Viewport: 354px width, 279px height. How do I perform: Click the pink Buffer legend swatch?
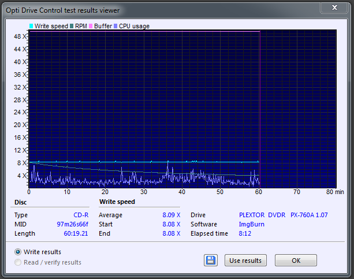[91, 26]
